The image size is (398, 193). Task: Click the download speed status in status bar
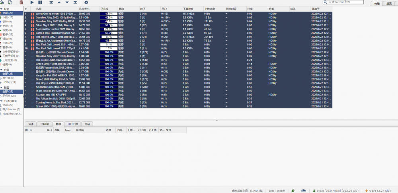pos(335,191)
